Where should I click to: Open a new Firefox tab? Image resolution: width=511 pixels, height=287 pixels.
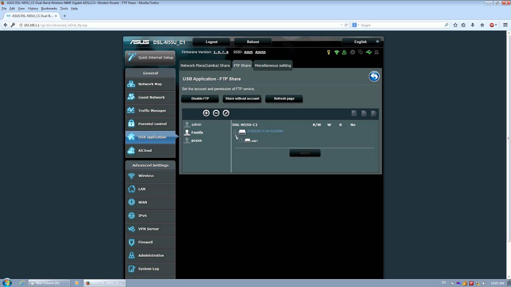[x=65, y=16]
